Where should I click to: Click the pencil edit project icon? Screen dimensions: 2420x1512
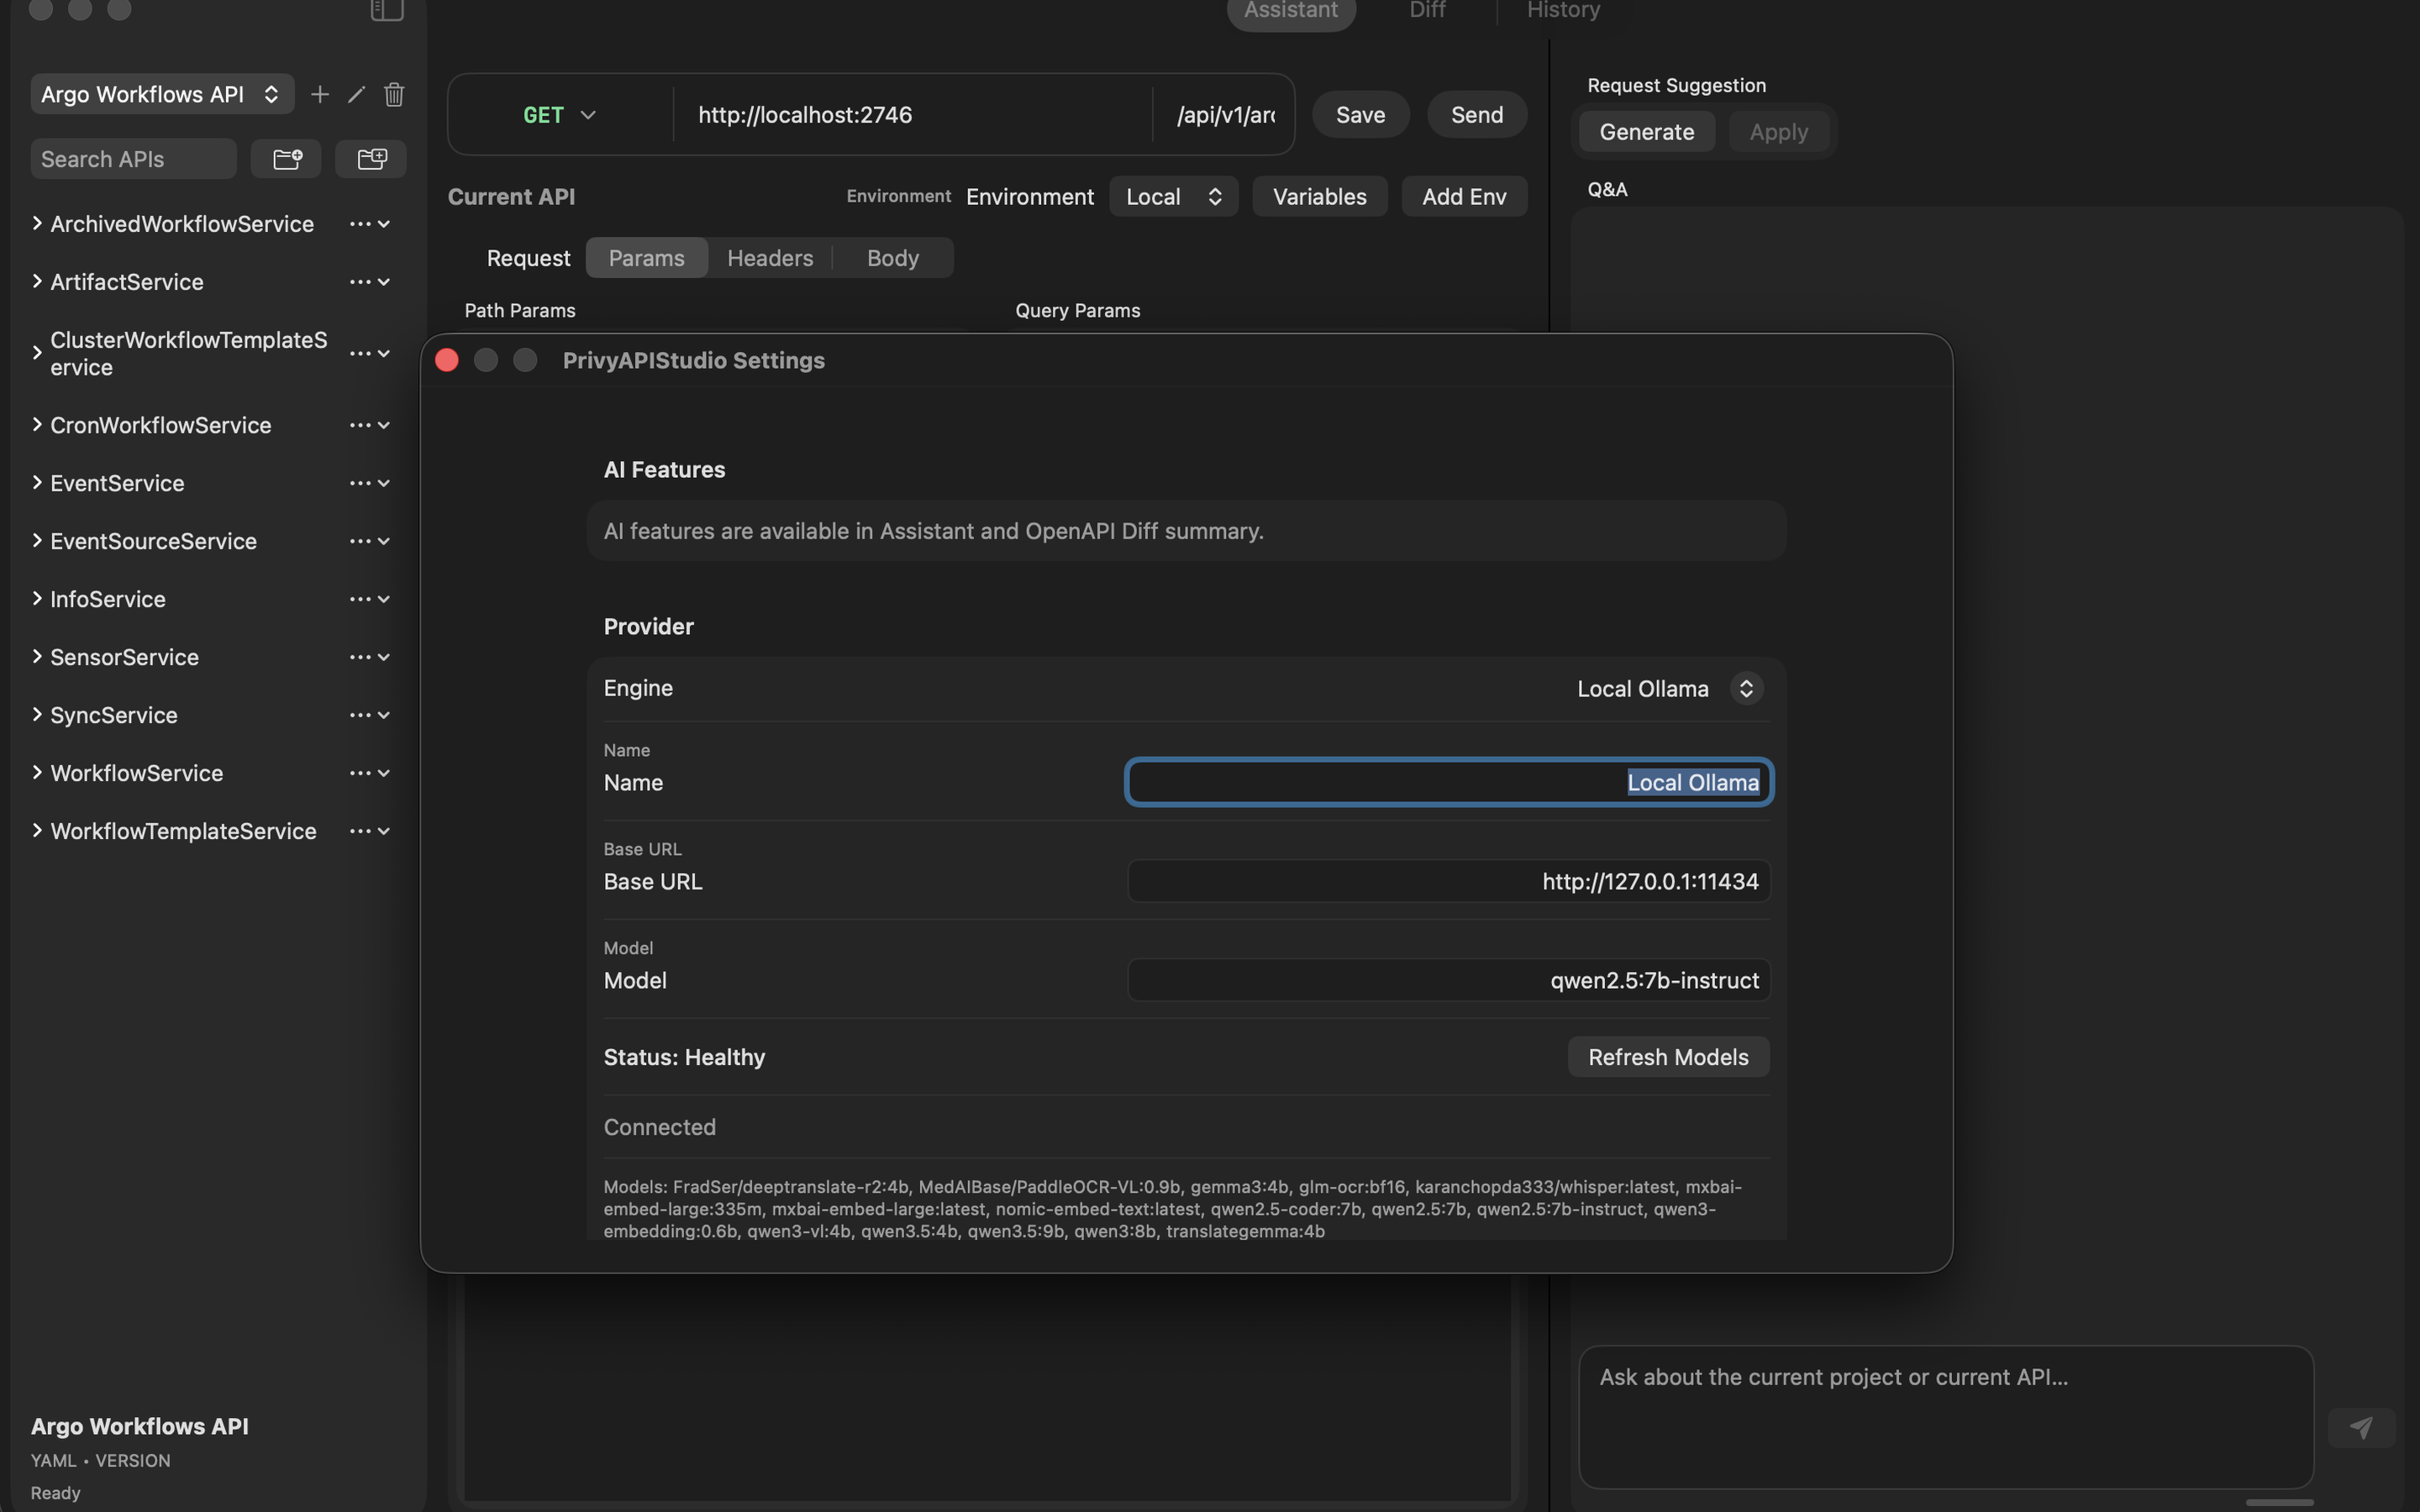coord(356,94)
